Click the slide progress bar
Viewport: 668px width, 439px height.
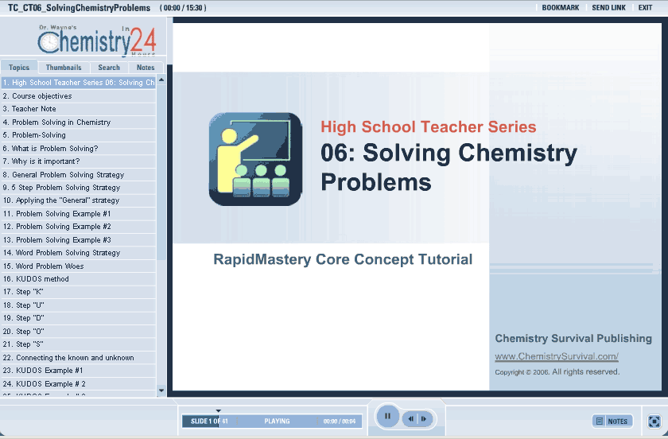tap(270, 421)
